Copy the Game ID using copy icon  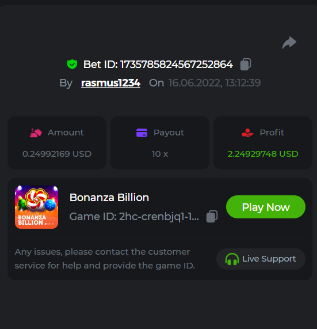tap(212, 216)
